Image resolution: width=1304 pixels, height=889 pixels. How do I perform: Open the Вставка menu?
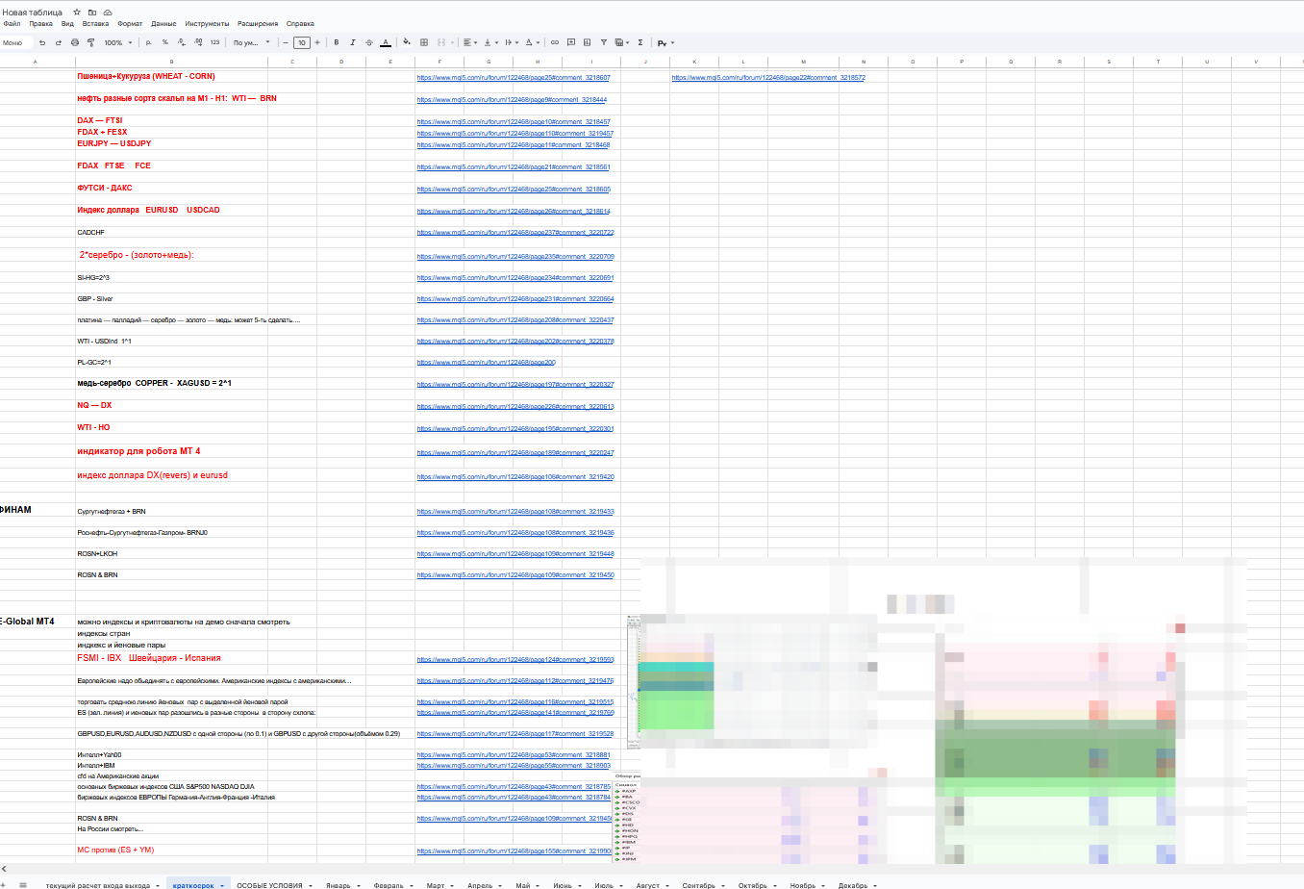pyautogui.click(x=95, y=24)
